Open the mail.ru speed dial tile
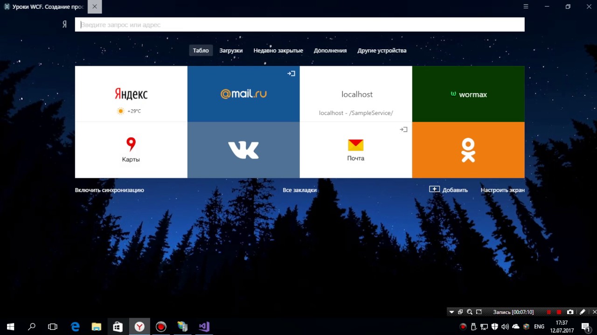Image resolution: width=597 pixels, height=335 pixels. pos(243,94)
